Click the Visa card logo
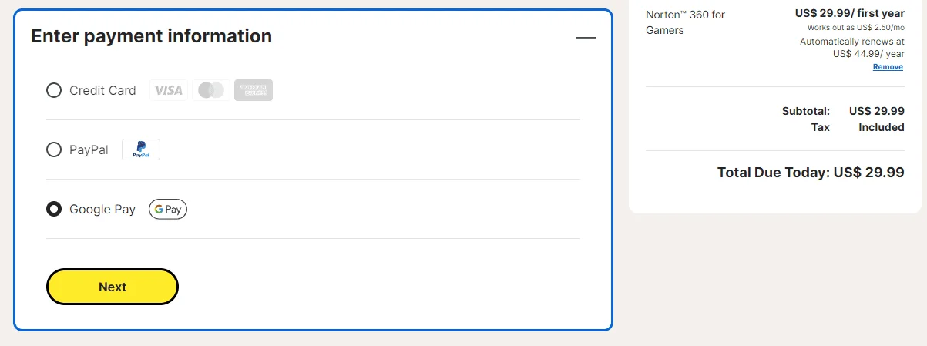This screenshot has height=346, width=927. (168, 90)
